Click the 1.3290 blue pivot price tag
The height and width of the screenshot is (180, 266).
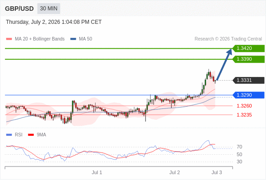click(248, 95)
